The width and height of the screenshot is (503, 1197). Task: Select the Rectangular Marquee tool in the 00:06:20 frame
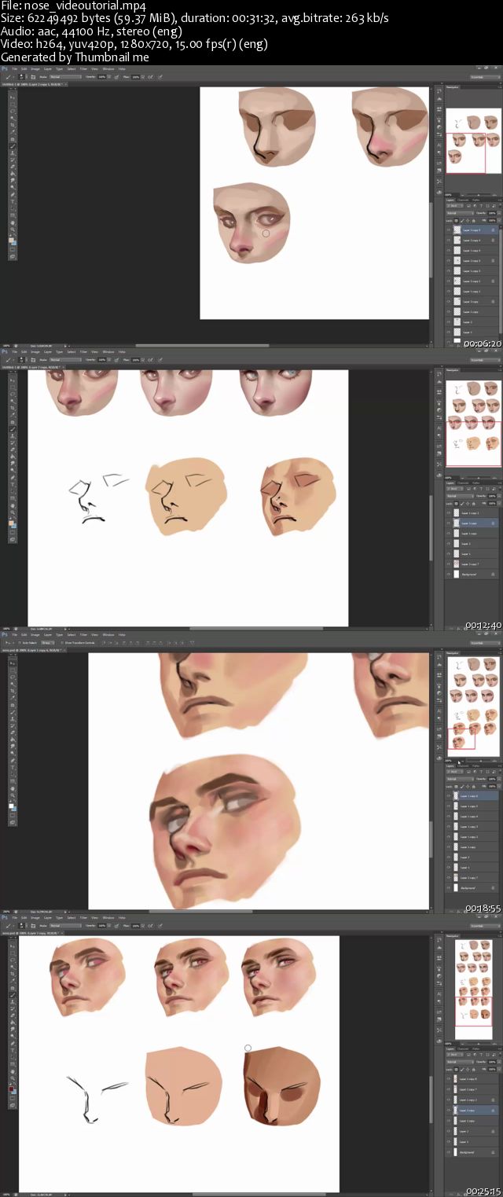[x=13, y=104]
